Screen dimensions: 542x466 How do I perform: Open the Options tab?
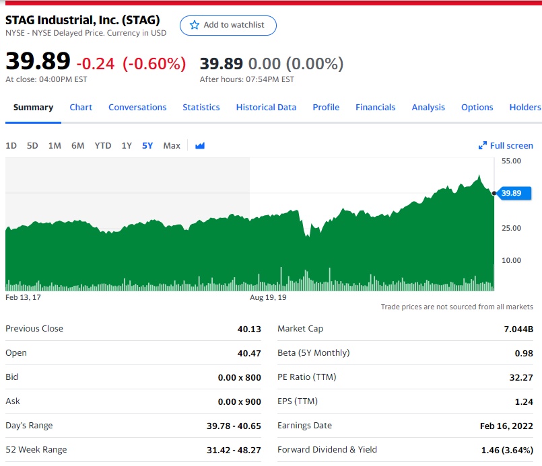click(477, 108)
